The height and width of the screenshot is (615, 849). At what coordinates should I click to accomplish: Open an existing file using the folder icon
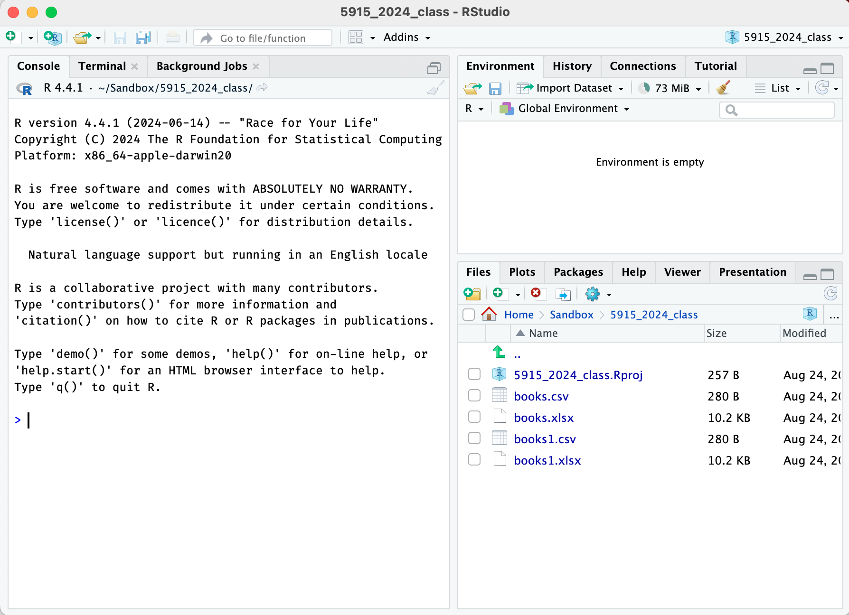tap(83, 37)
